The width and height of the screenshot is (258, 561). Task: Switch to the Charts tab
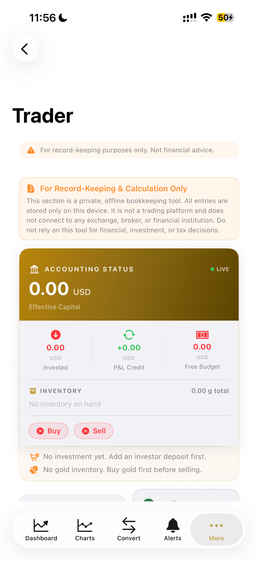tap(85, 530)
